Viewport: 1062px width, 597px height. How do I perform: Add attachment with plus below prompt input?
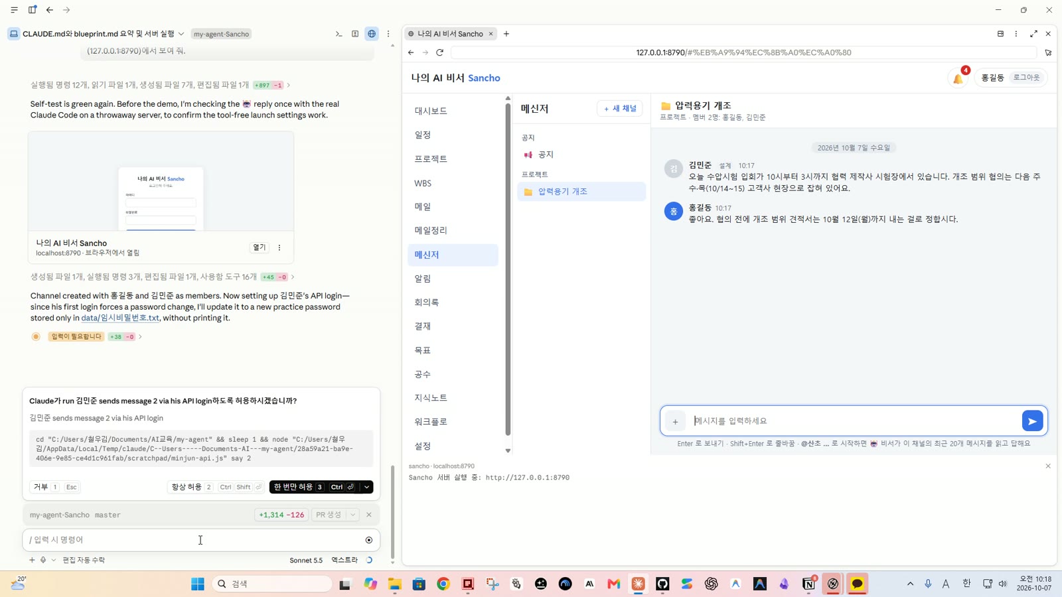(x=32, y=560)
